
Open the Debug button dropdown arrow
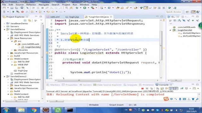point(81,8)
